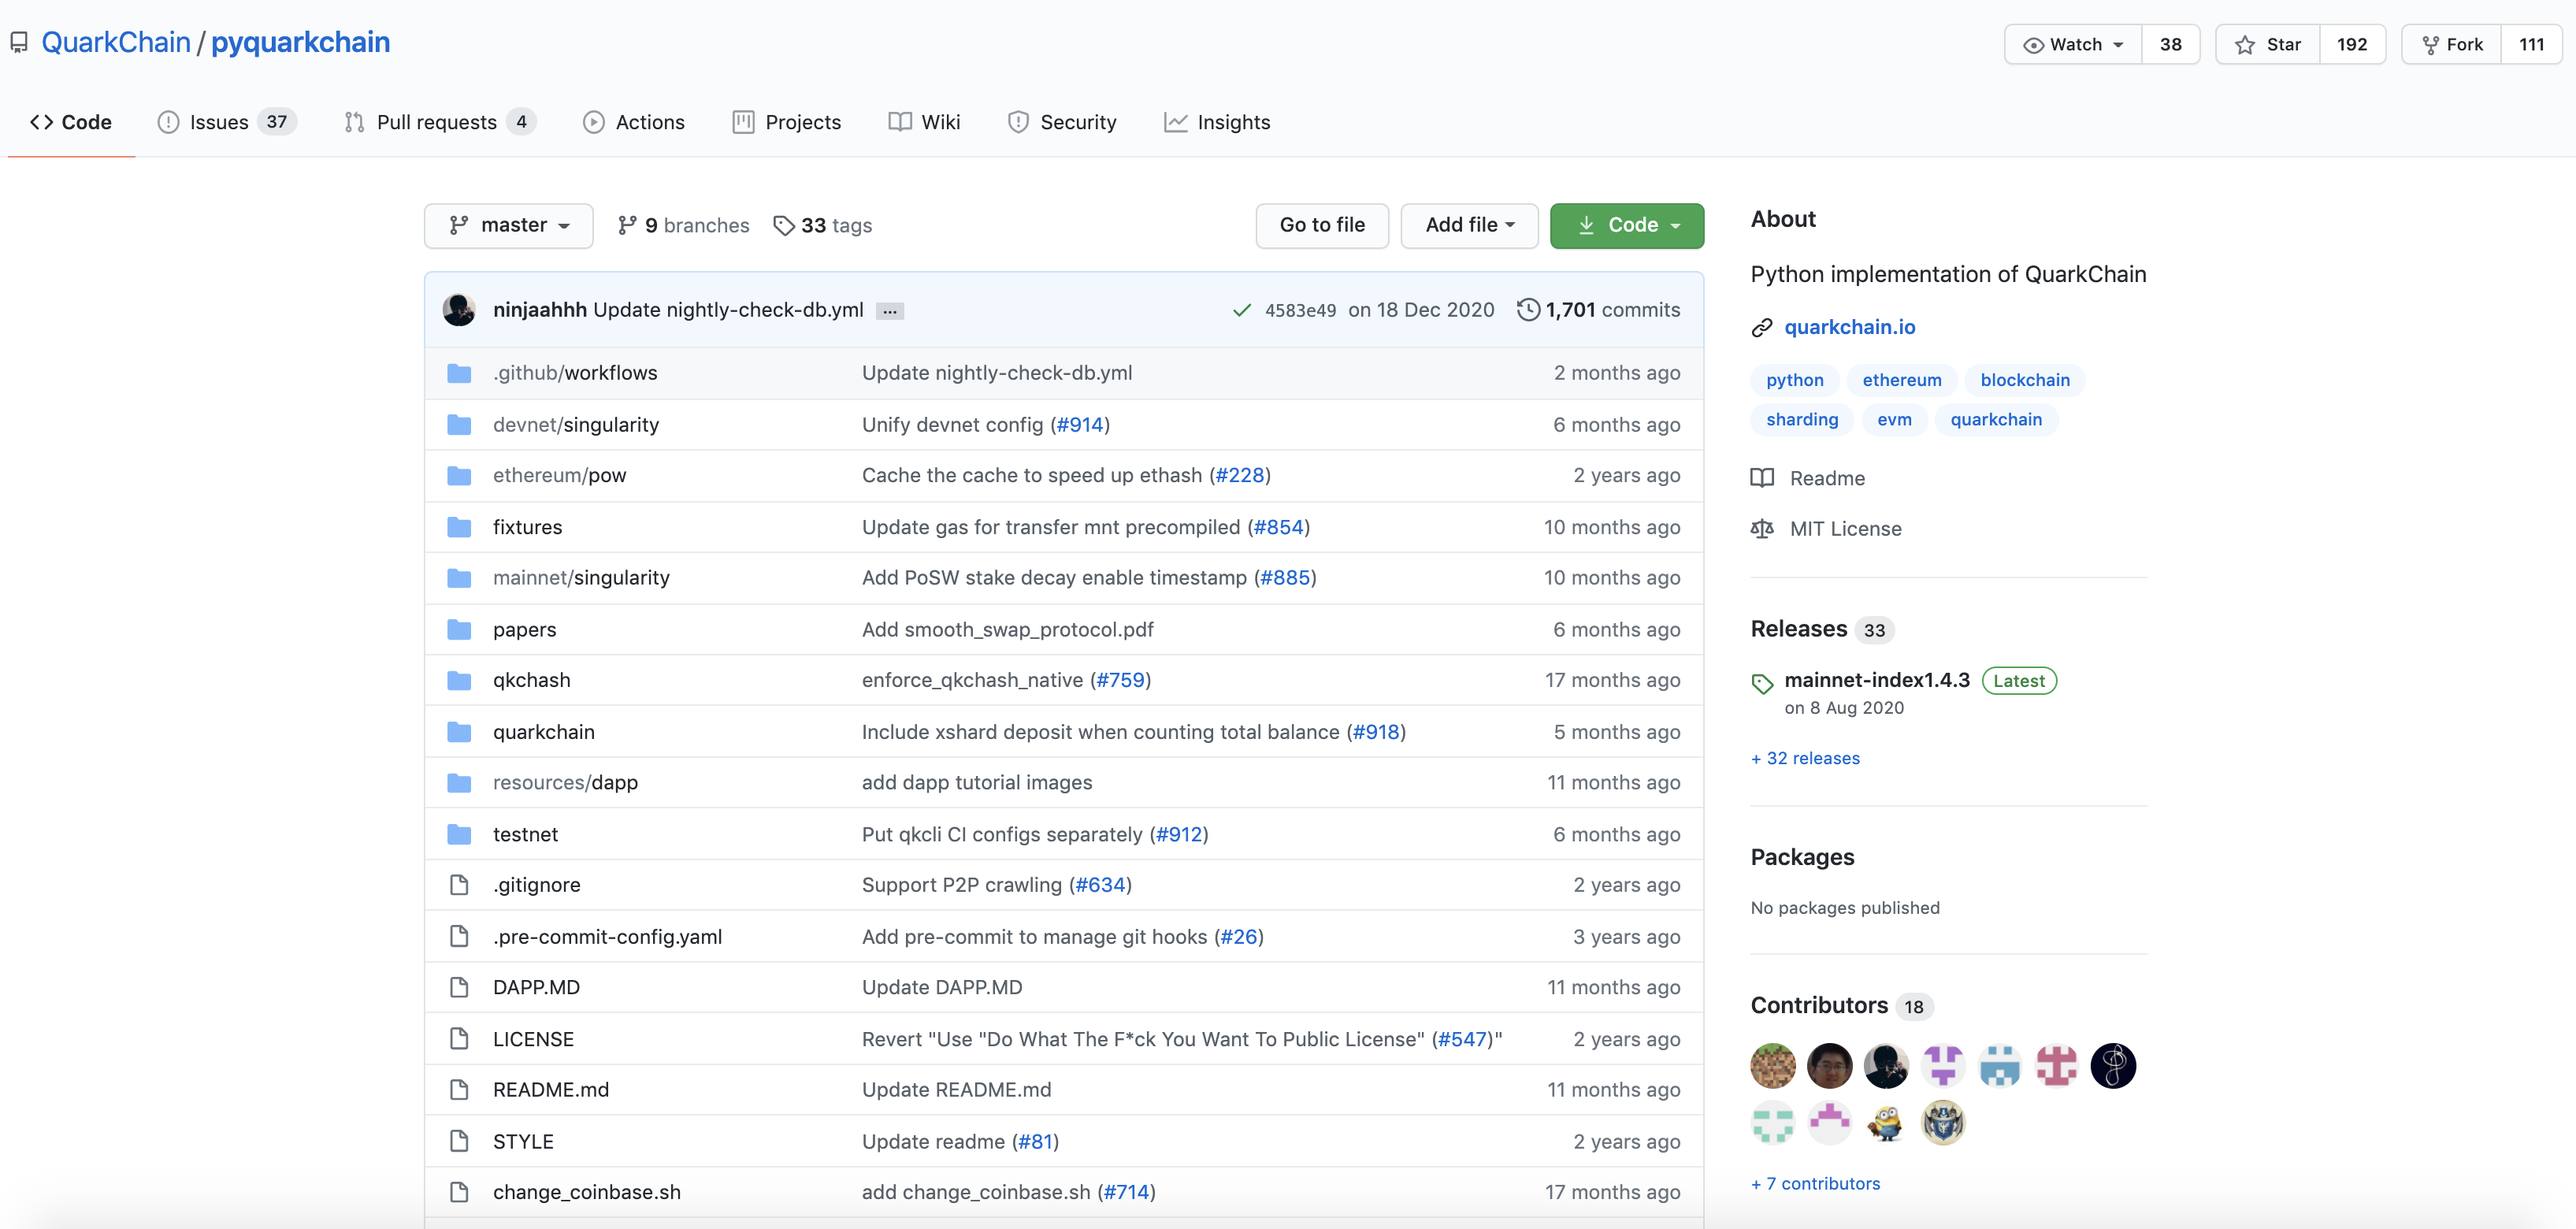The width and height of the screenshot is (2576, 1229).
Task: Click the link icon beside quarkchain.io
Action: 1762,328
